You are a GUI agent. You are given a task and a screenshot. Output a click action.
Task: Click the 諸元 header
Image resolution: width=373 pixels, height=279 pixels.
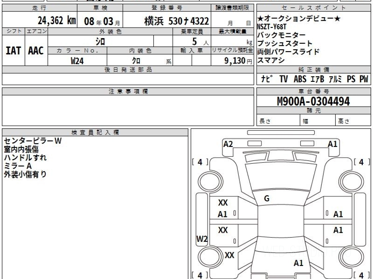pyautogui.click(x=314, y=111)
